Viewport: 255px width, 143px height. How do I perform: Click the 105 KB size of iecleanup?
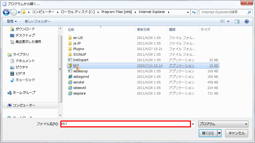tap(212, 71)
